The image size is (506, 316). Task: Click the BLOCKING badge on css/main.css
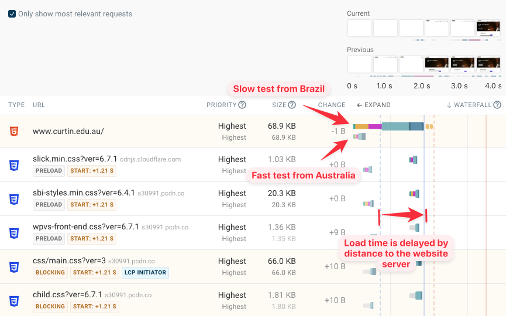[x=50, y=273]
